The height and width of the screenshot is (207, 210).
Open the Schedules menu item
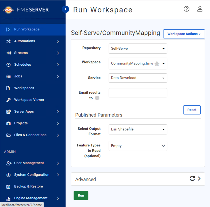(x=33, y=65)
